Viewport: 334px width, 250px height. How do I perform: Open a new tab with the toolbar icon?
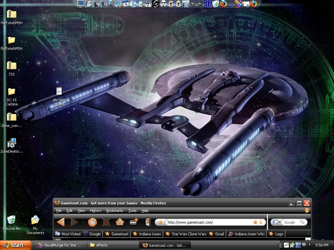coord(134,222)
